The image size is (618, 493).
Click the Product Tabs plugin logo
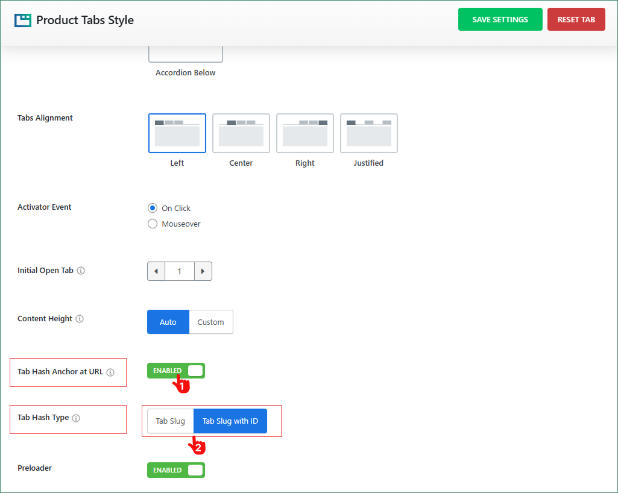[x=22, y=19]
